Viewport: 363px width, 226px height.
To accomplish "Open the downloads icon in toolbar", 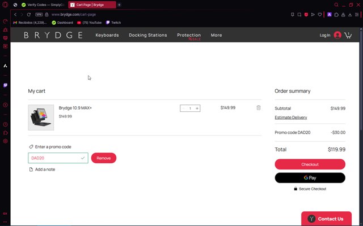I will point(350,15).
